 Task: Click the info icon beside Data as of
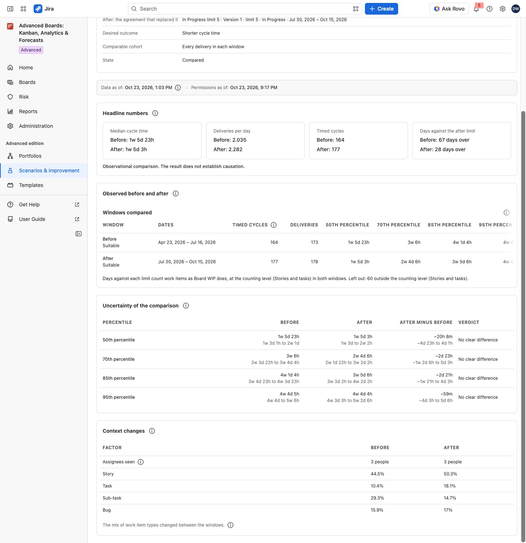pos(178,88)
